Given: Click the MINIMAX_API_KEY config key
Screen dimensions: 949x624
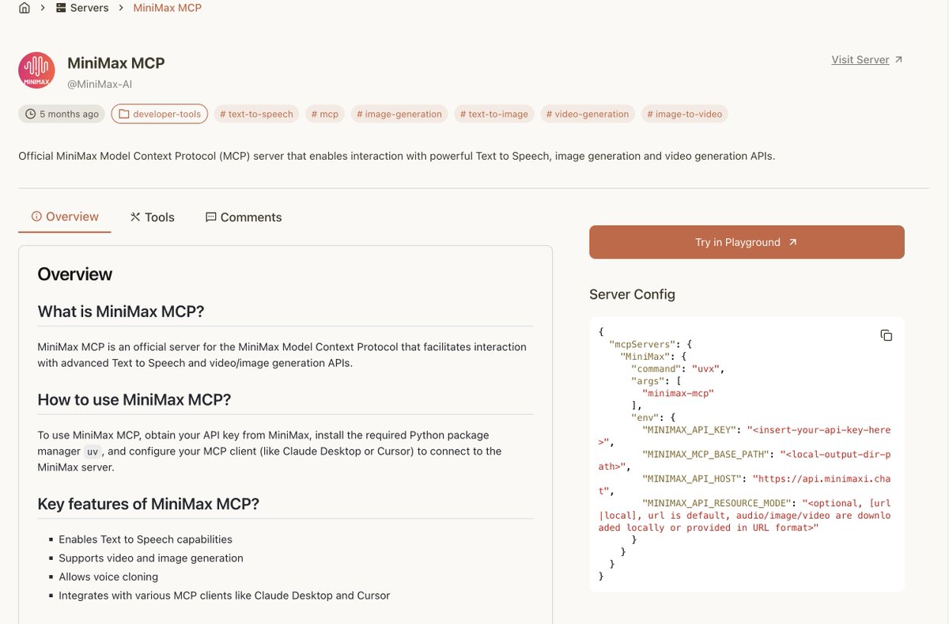Looking at the screenshot, I should click(x=690, y=430).
